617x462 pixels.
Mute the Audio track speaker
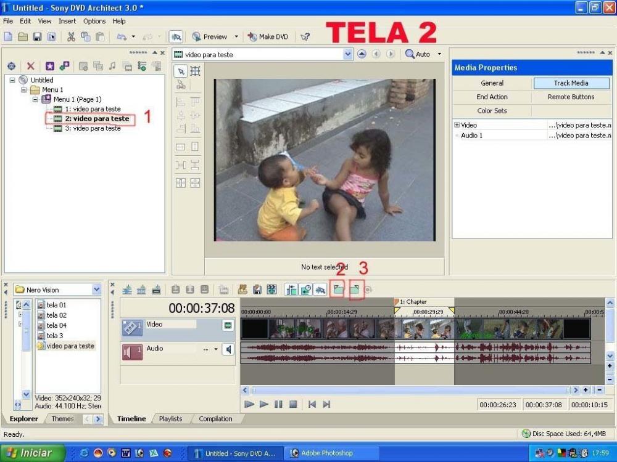pyautogui.click(x=228, y=349)
